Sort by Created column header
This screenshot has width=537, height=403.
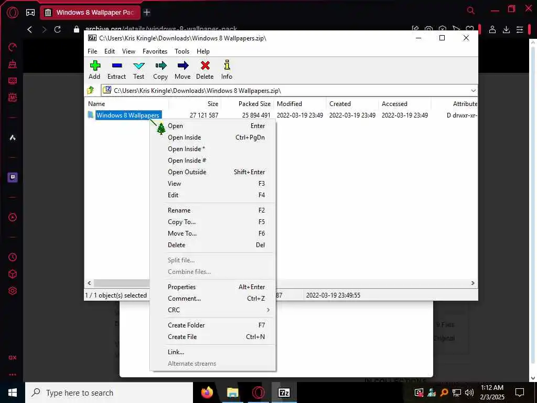pyautogui.click(x=352, y=104)
